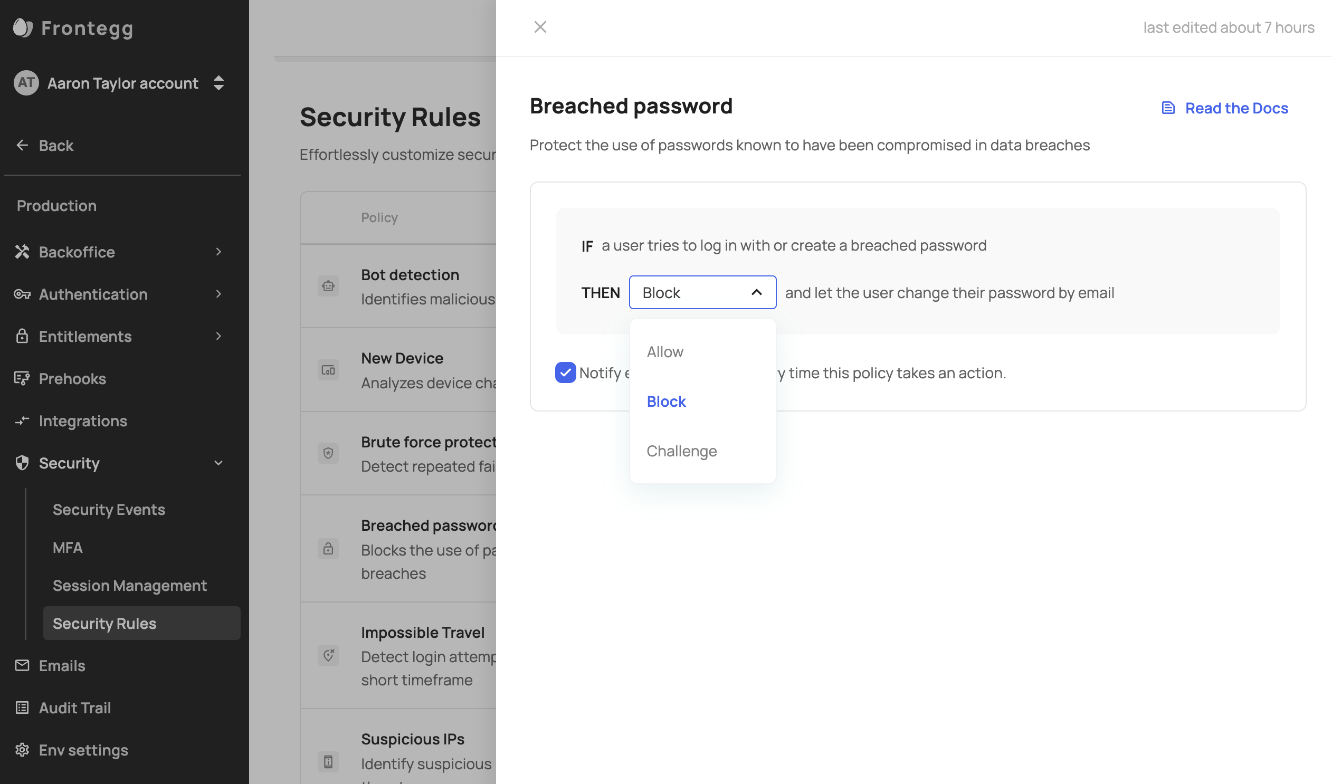Click the Integrations icon in sidebar
This screenshot has height=784, width=1332.
(x=22, y=420)
